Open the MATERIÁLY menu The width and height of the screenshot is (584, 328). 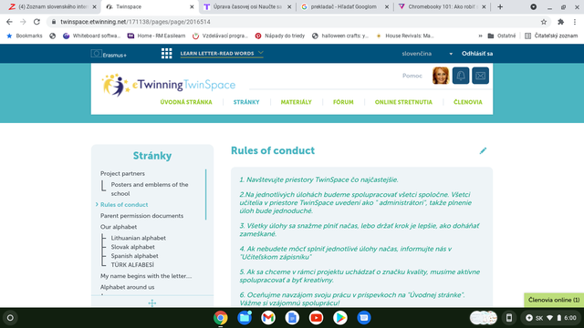point(296,102)
